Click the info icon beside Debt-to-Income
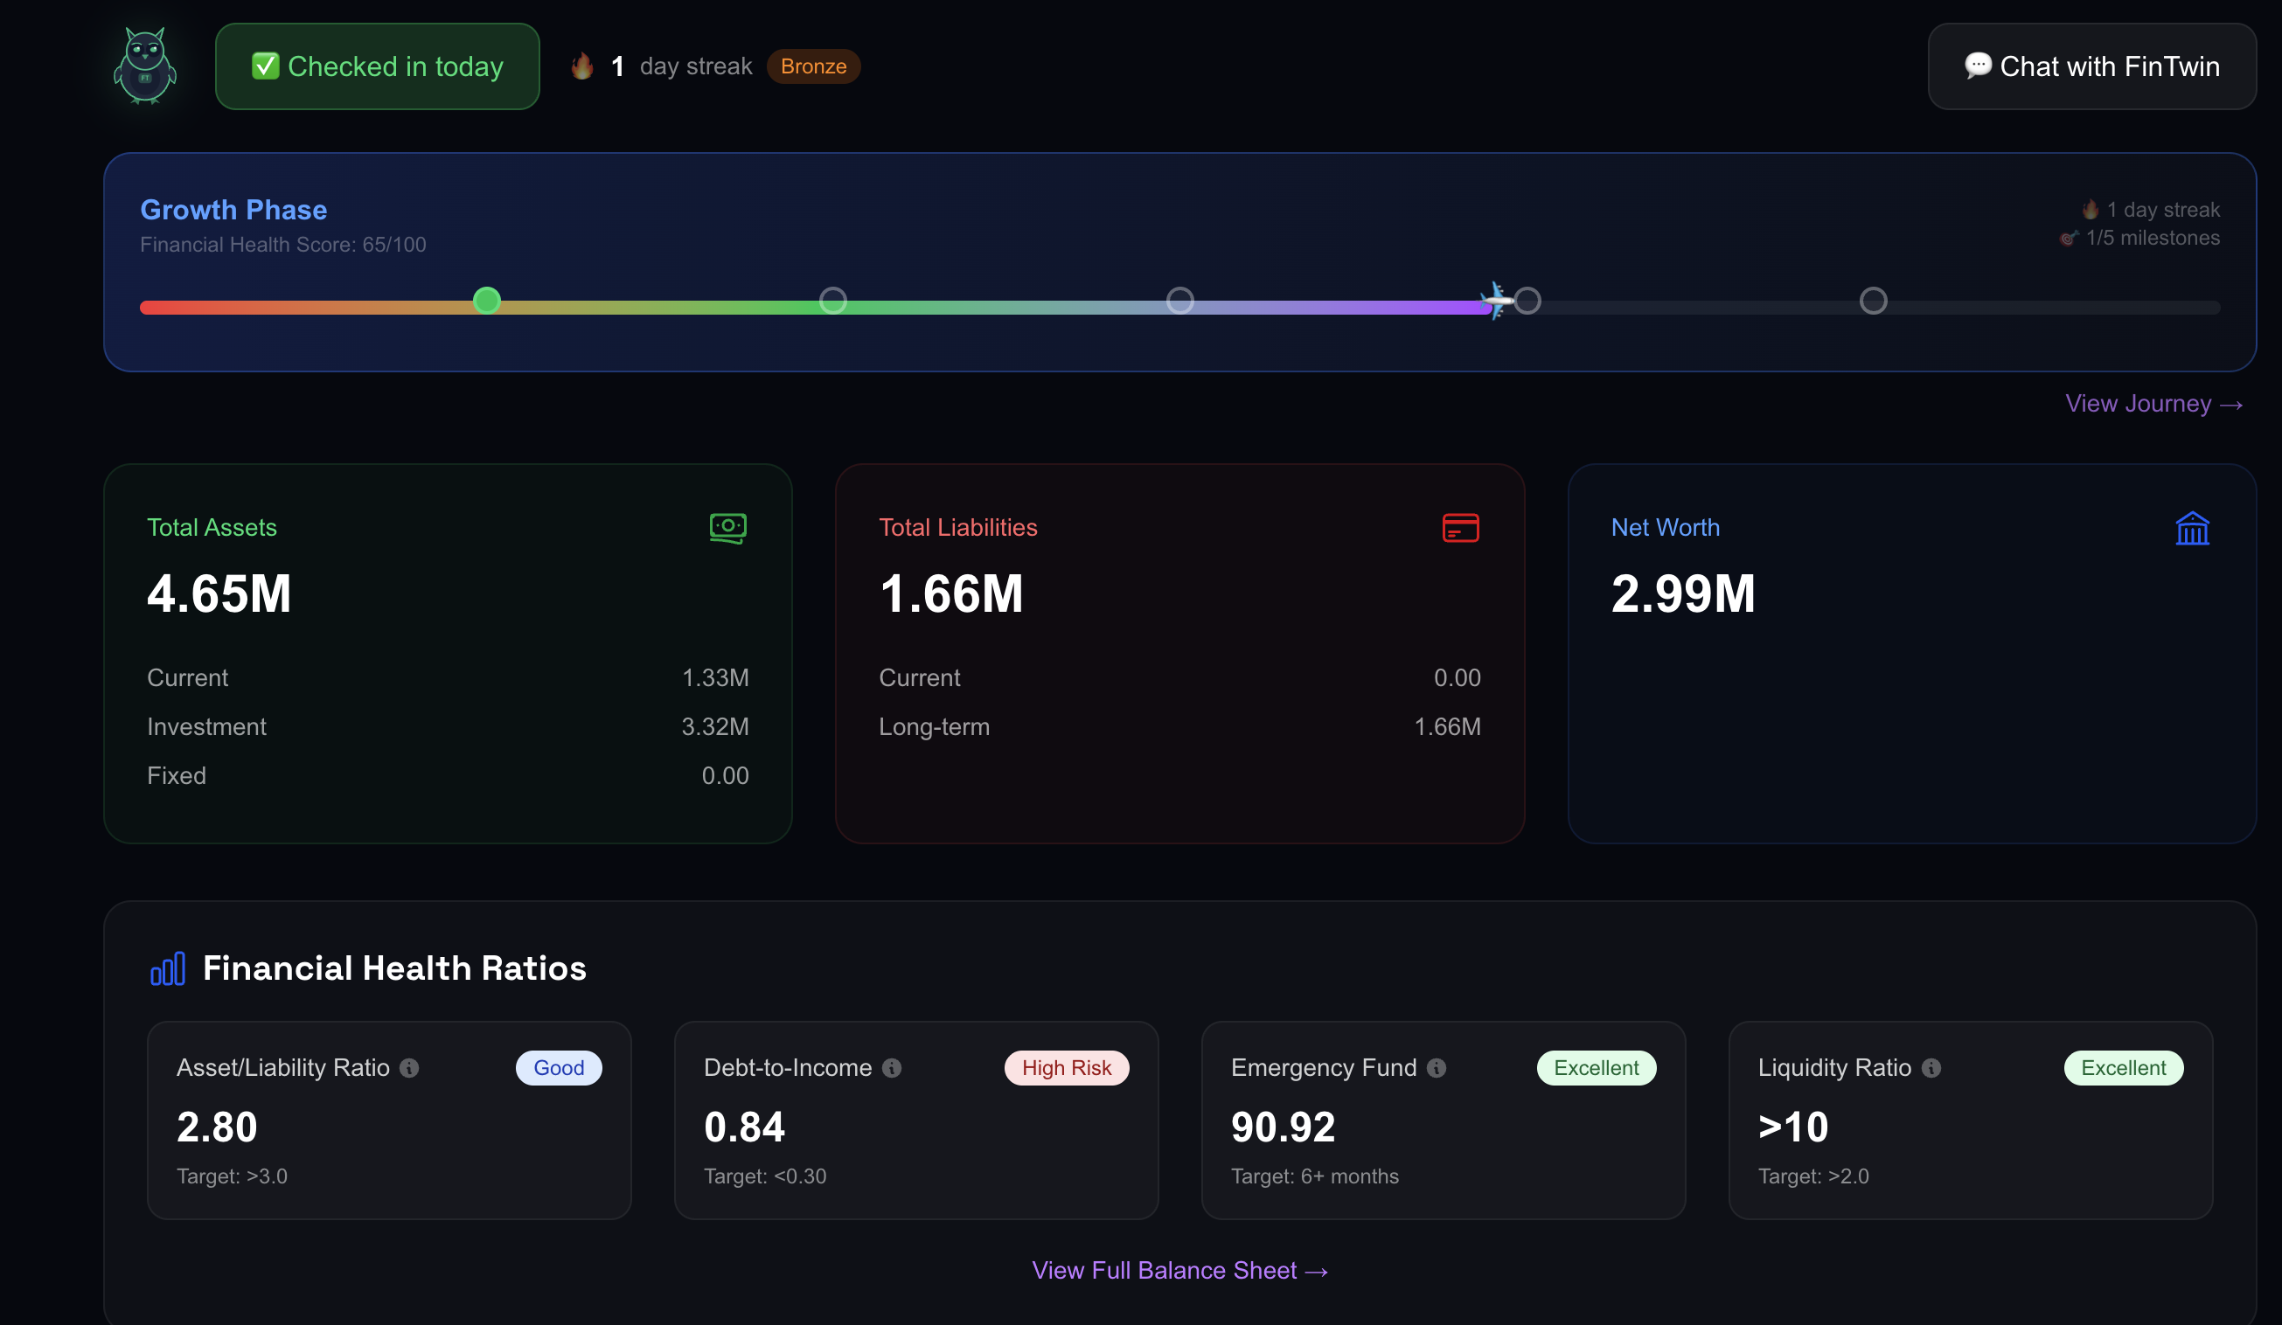This screenshot has width=2282, height=1325. (x=892, y=1068)
